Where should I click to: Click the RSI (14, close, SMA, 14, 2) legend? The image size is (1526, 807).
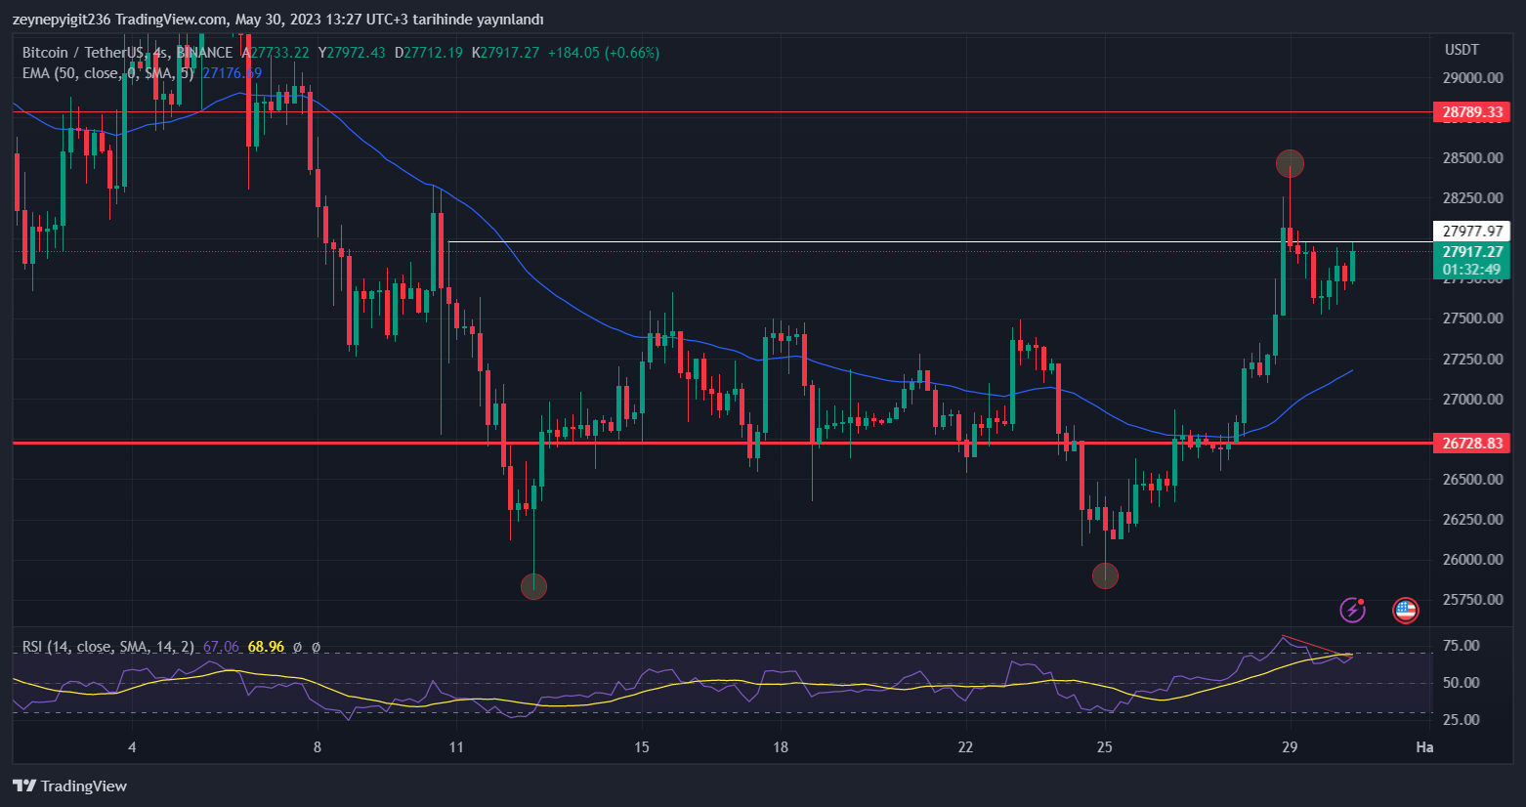click(x=107, y=647)
